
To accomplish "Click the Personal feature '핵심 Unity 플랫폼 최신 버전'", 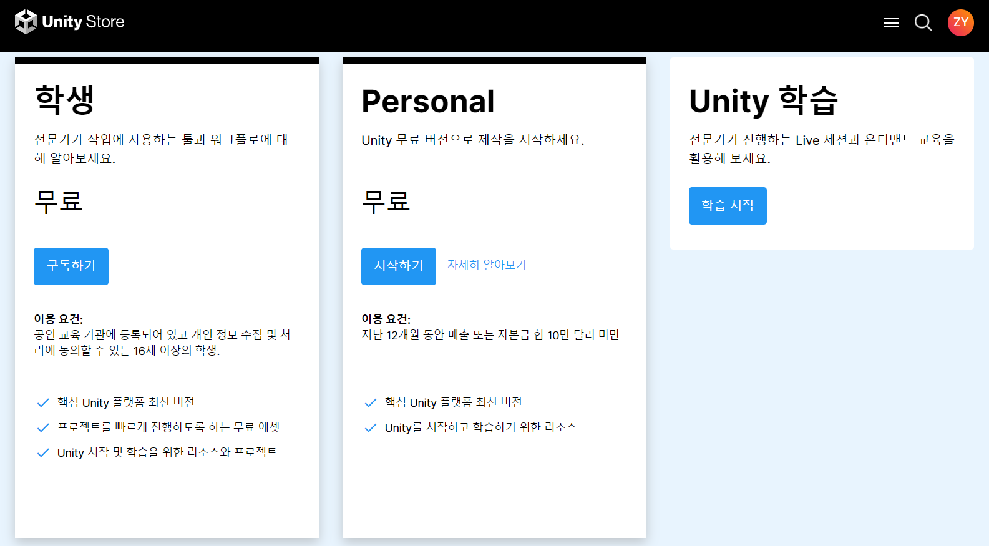I will (x=454, y=402).
